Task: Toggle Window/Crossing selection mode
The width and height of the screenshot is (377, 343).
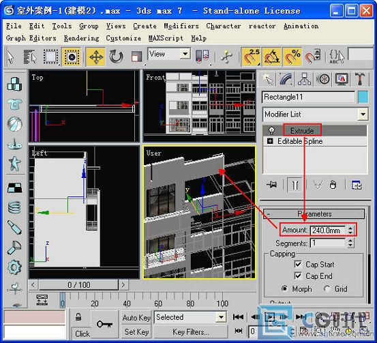Action: pyautogui.click(x=72, y=57)
